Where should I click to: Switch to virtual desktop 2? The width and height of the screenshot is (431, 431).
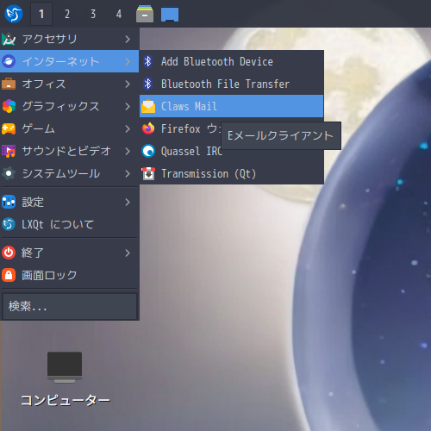point(67,14)
